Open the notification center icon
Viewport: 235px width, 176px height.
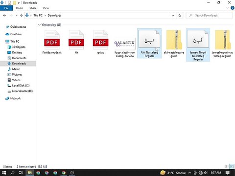(228, 173)
